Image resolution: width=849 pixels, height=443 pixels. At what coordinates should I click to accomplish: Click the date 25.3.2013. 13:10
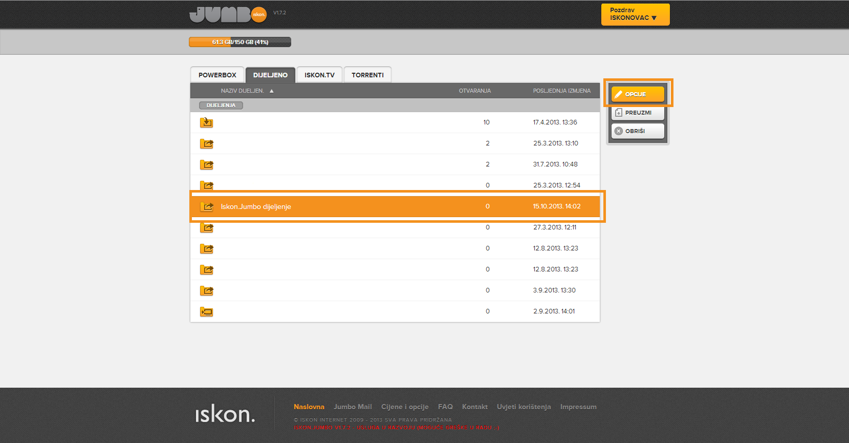coord(555,143)
